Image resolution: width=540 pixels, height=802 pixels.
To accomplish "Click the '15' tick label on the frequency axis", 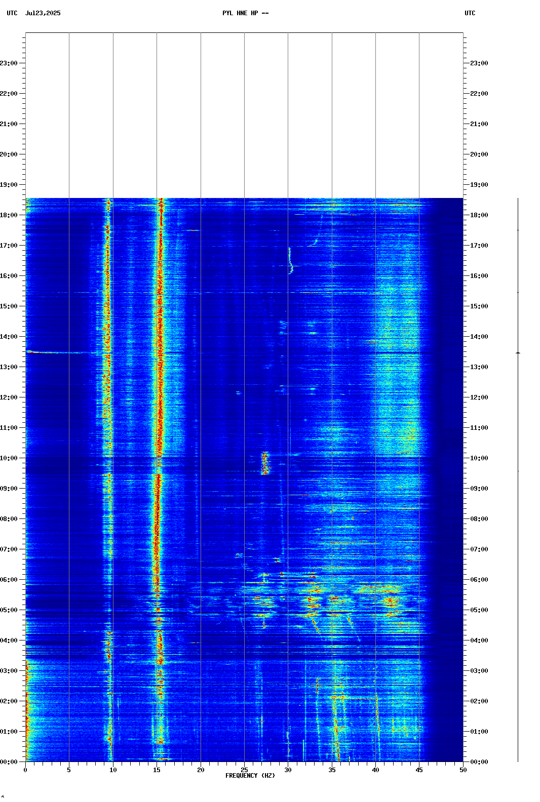I will tap(157, 770).
